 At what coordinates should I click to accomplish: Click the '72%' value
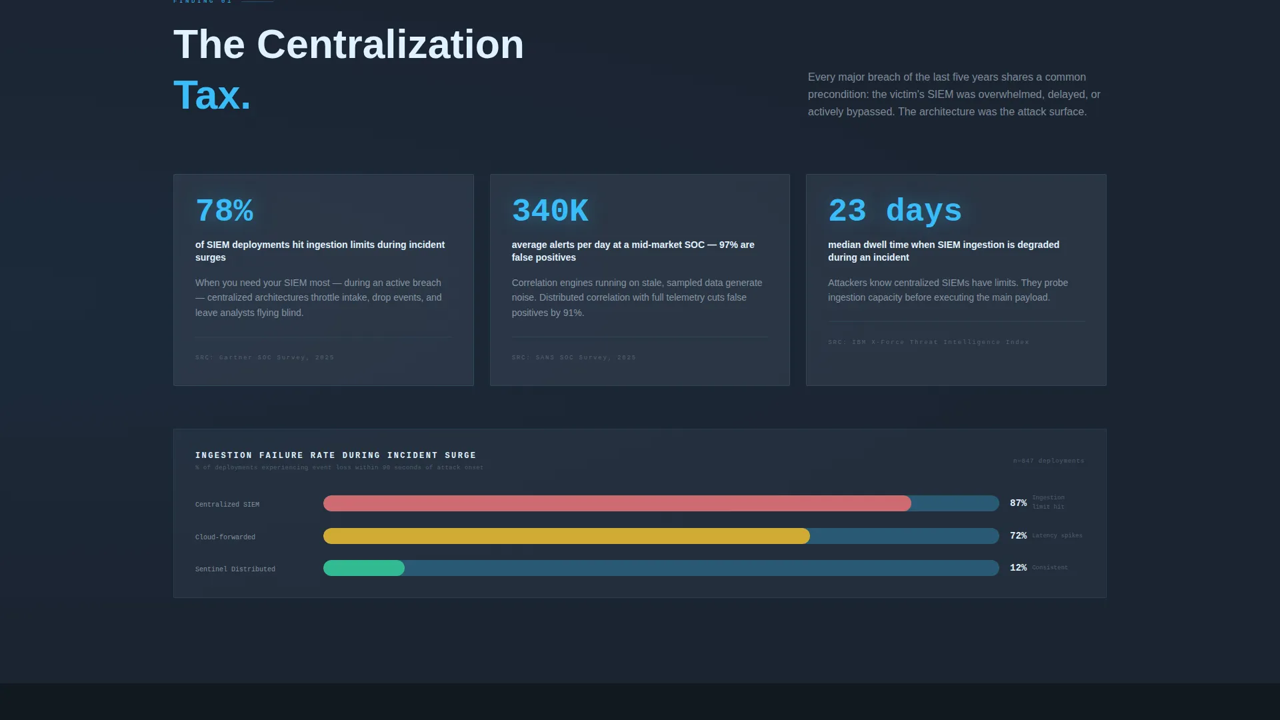(1018, 536)
